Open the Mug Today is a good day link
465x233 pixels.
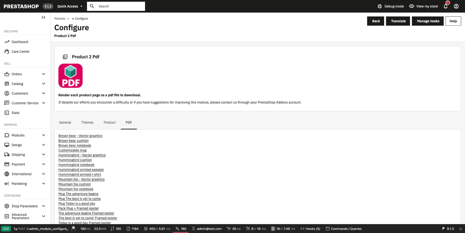77,204
